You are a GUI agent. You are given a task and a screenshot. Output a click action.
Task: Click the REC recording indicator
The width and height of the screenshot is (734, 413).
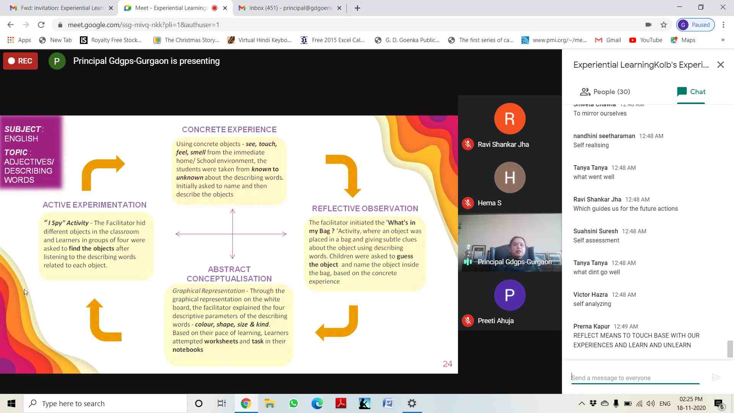click(20, 61)
